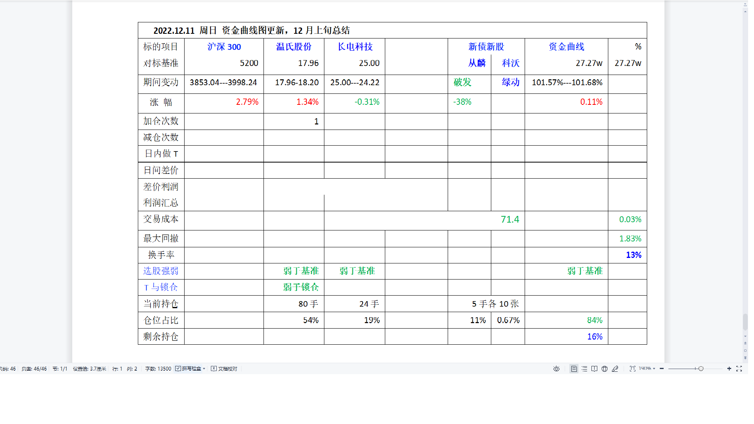The height and width of the screenshot is (424, 754).
Task: Click the fit page width icon
Action: click(x=632, y=369)
